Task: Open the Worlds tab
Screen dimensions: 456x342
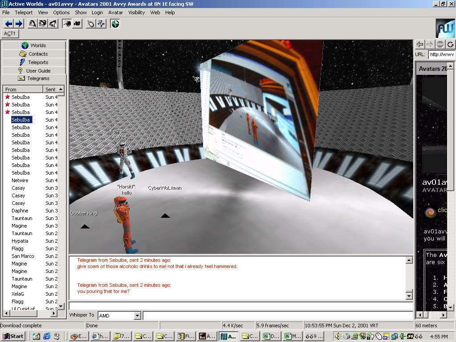Action: [34, 45]
